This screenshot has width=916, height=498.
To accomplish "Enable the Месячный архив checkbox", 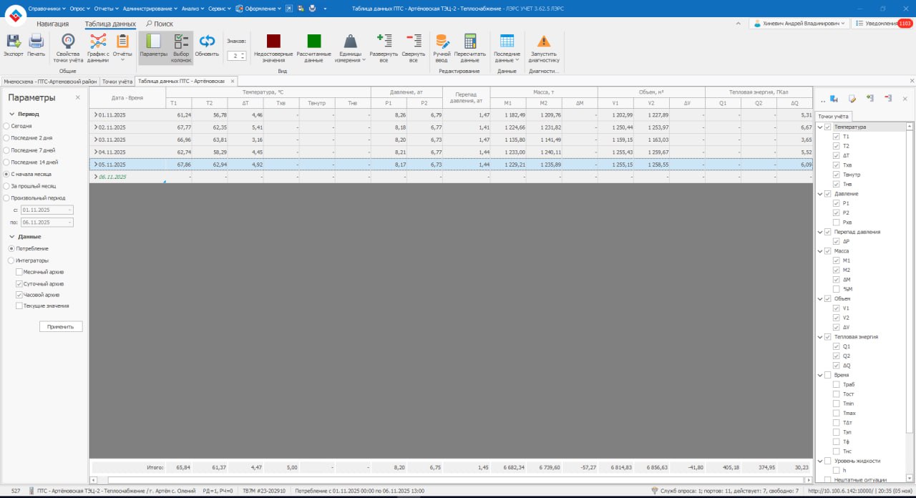I will tap(19, 272).
